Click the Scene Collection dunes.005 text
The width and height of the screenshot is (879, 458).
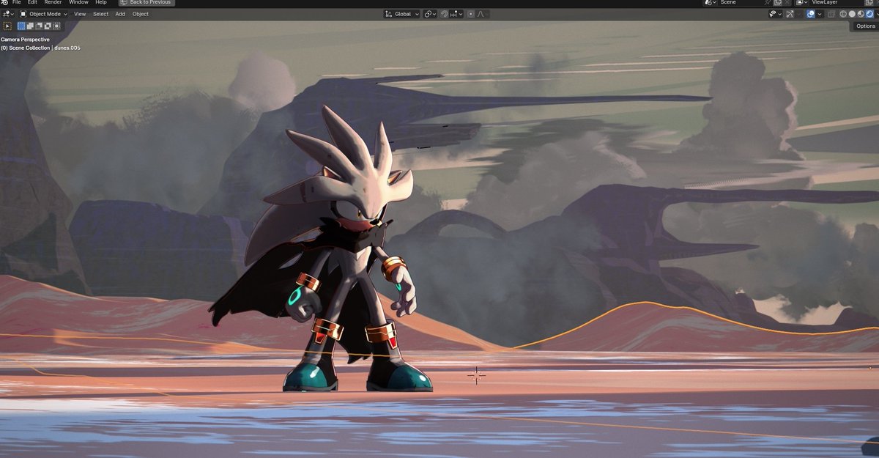(40, 48)
